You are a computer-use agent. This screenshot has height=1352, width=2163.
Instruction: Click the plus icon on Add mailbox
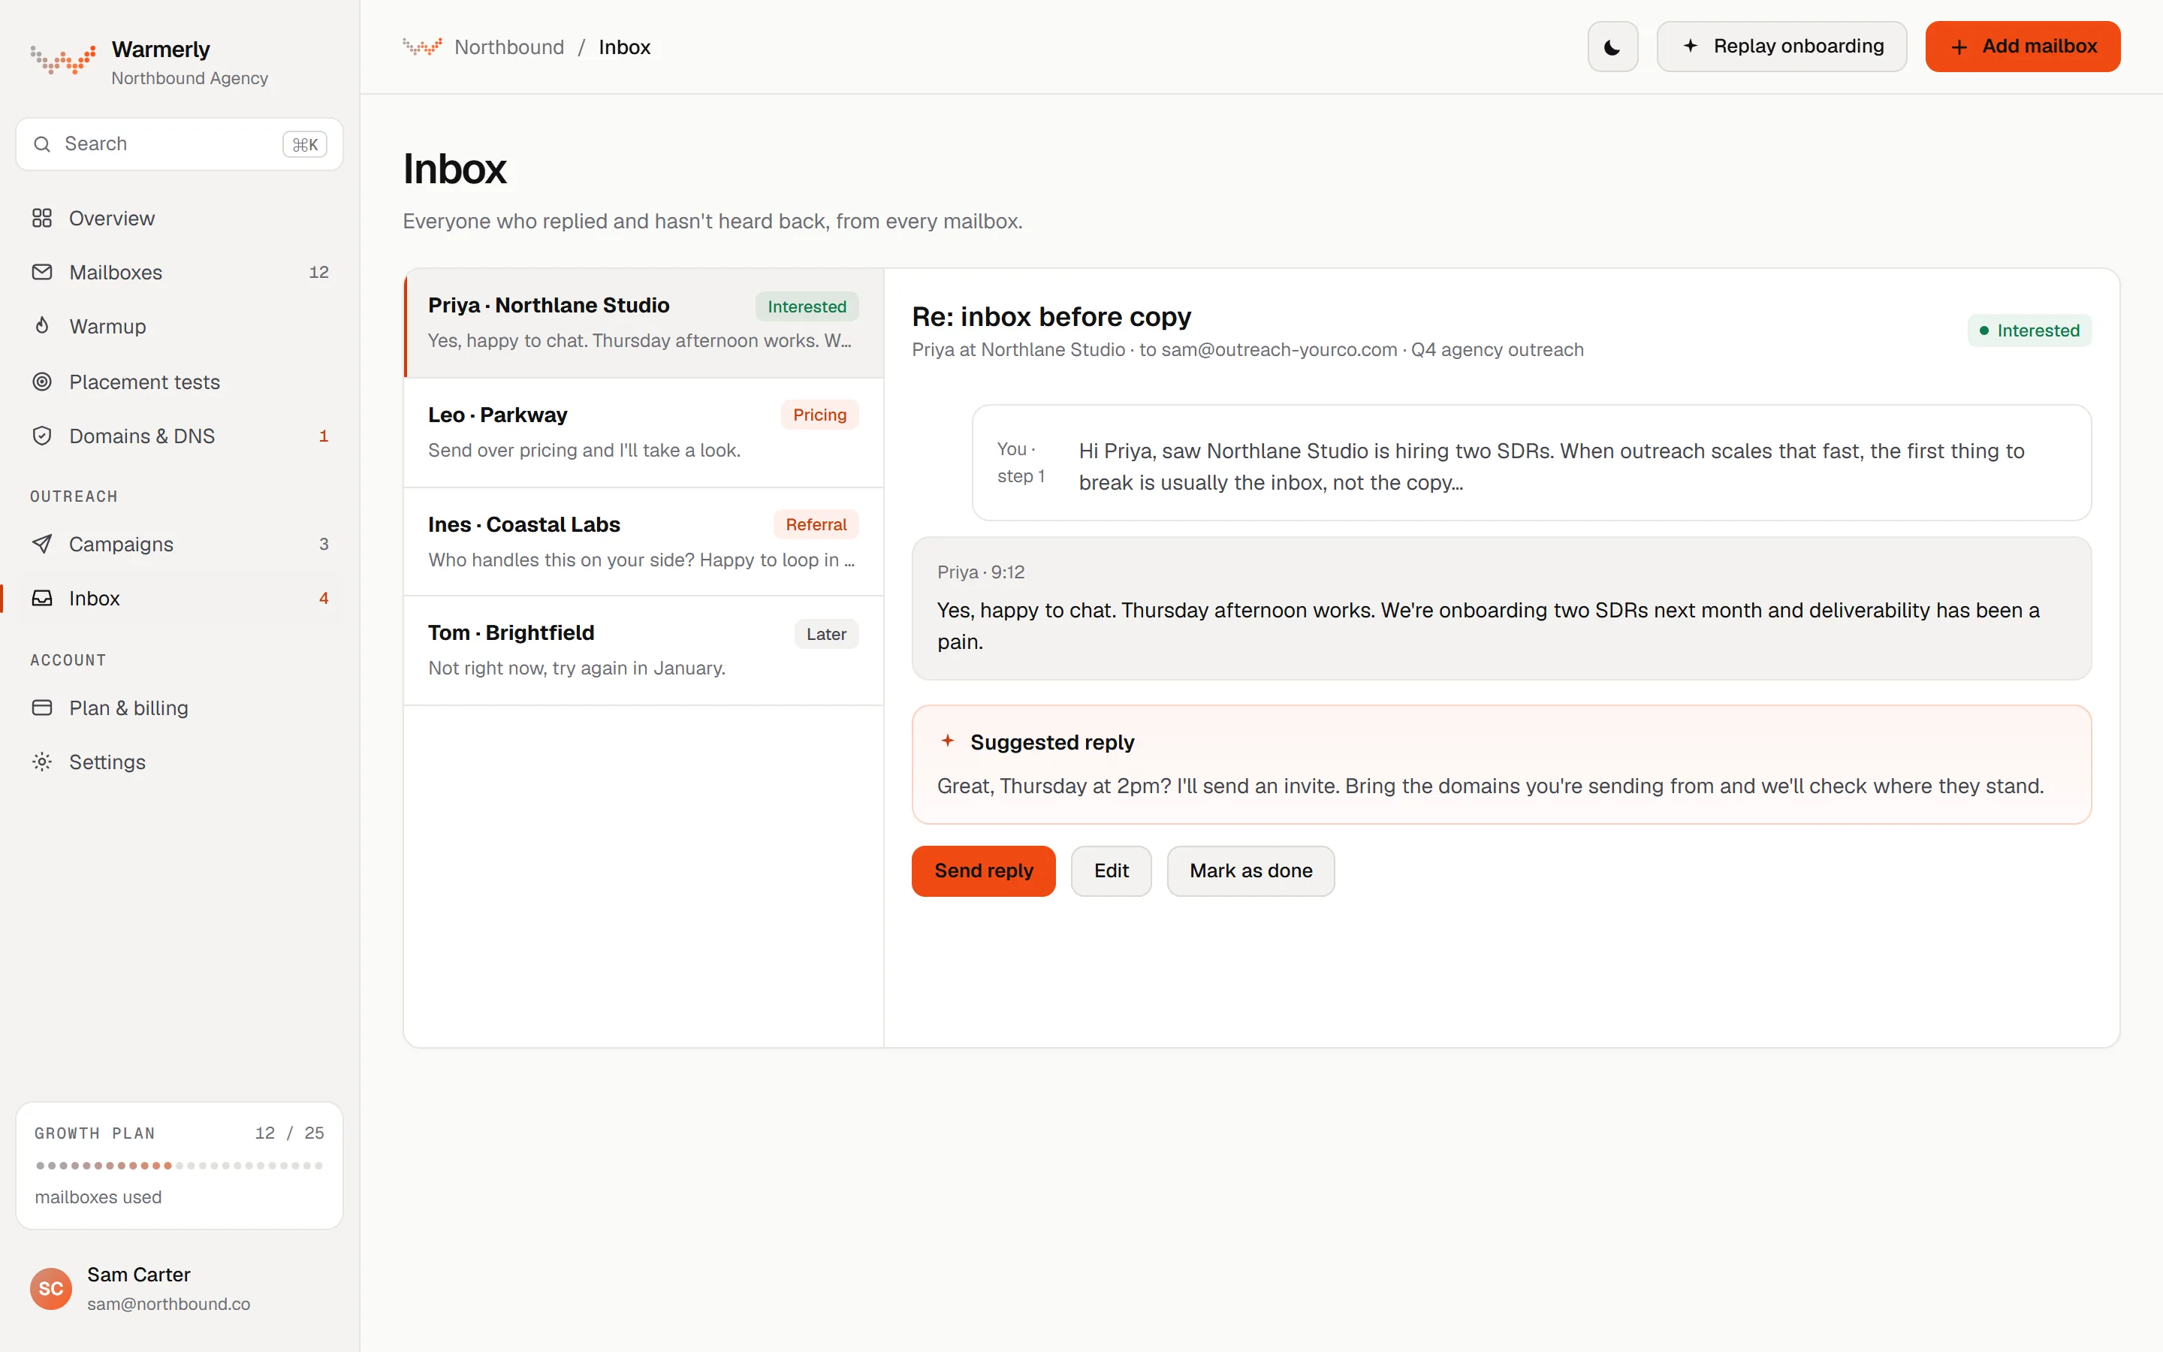1959,47
